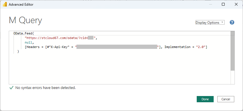This screenshot has height=111, width=243.
Task: Maximize the Advanced Editor window
Action: click(x=223, y=4)
